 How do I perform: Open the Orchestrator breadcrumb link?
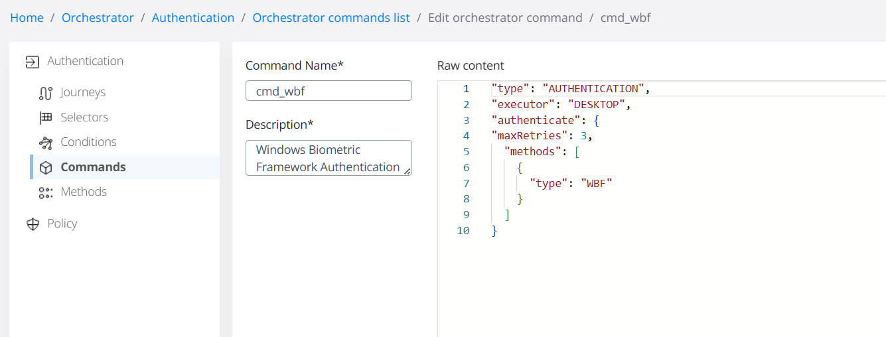(98, 18)
